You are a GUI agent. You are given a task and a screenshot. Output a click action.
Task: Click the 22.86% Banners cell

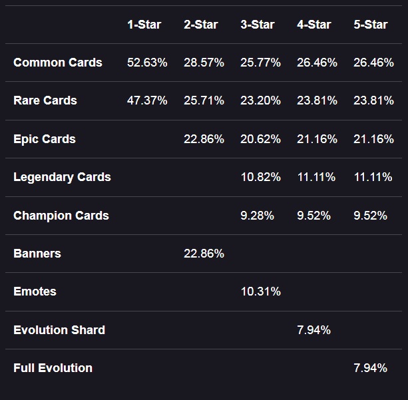pos(204,254)
